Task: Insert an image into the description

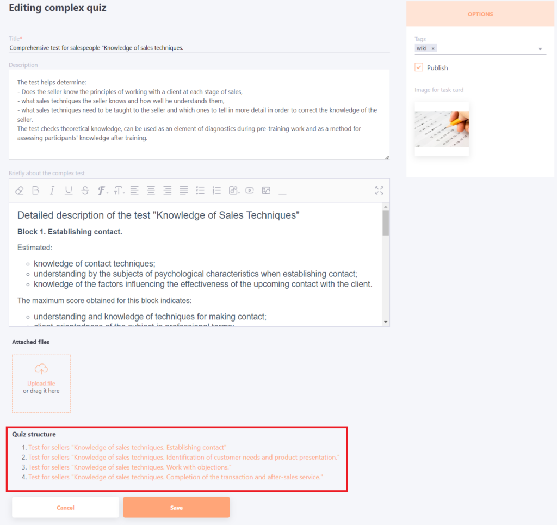Action: 265,190
